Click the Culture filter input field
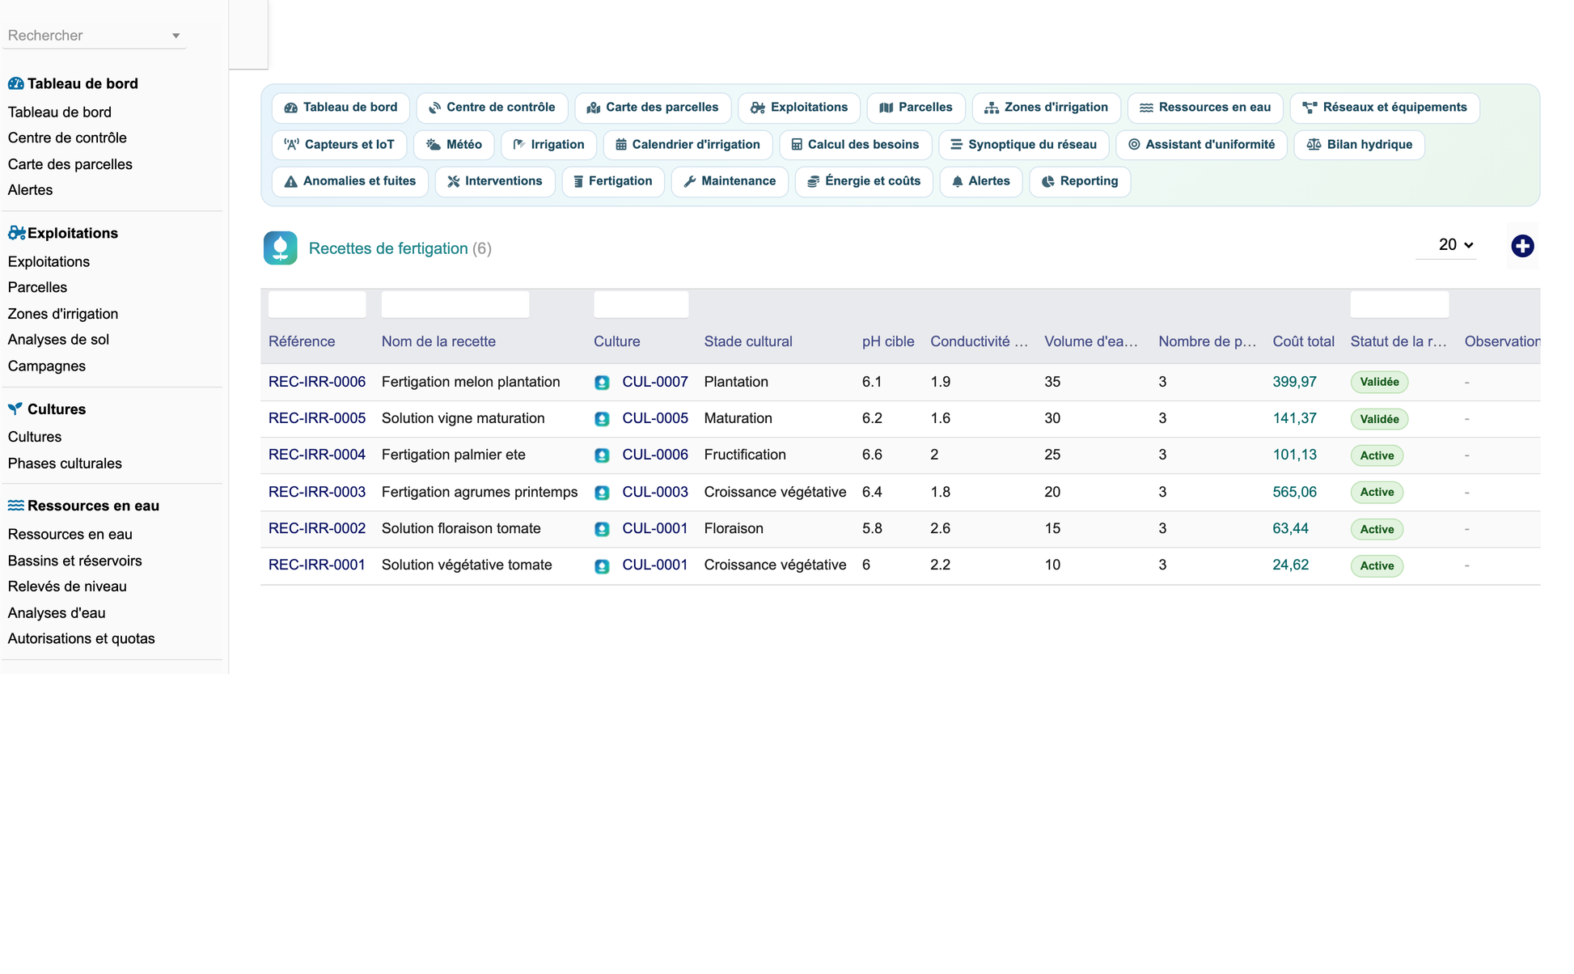 click(x=641, y=305)
